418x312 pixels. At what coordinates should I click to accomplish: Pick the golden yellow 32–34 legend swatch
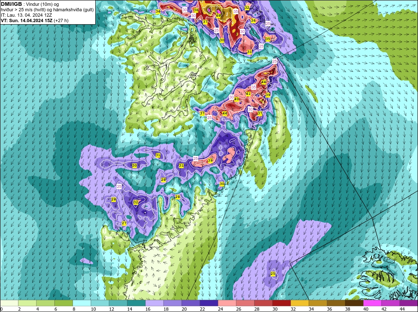300,303
